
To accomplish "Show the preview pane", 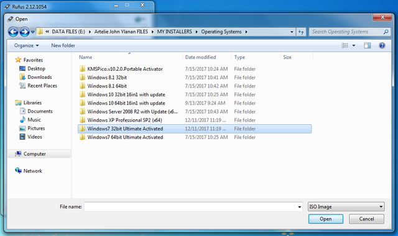I will click(368, 45).
